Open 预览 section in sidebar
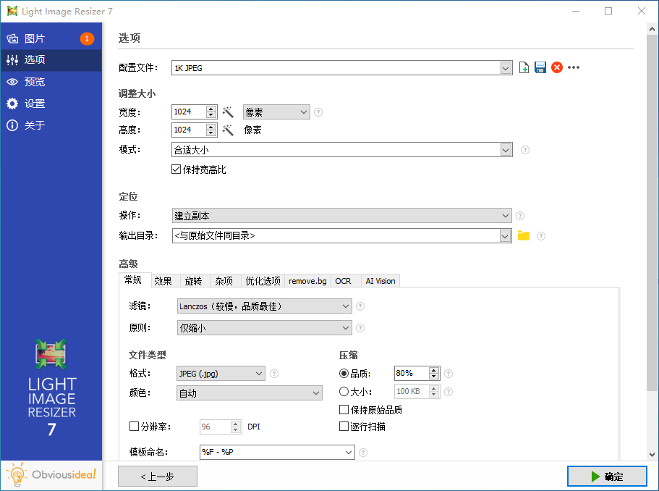659x491 pixels. tap(51, 82)
